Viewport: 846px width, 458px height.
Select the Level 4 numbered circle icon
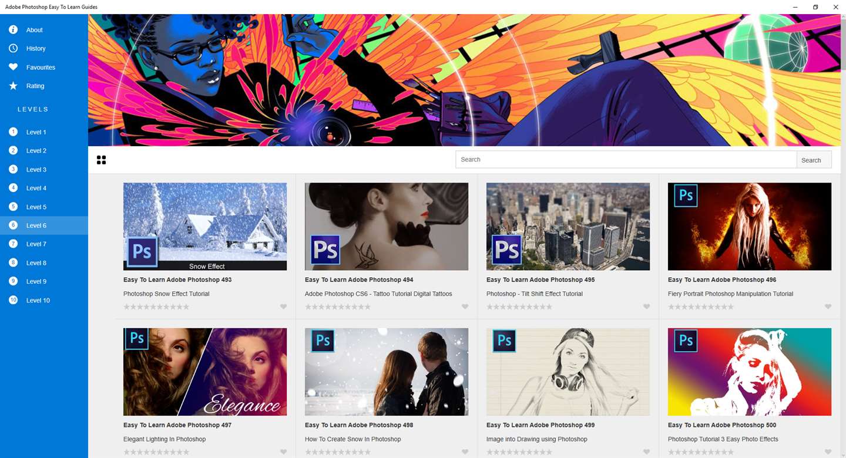[x=13, y=188]
